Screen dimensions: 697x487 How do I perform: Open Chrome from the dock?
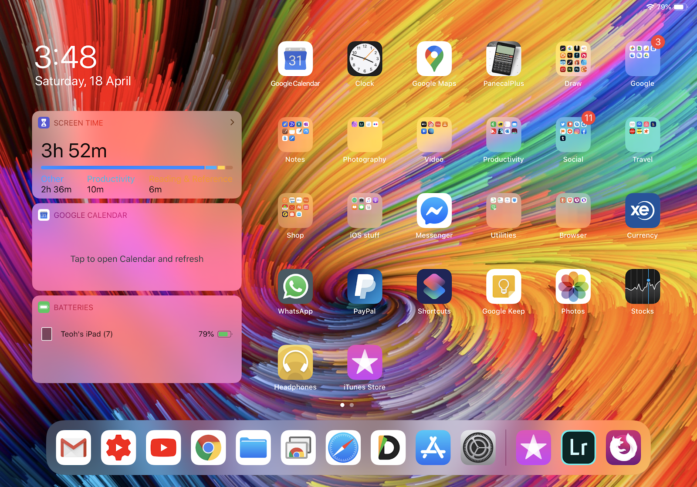click(x=208, y=448)
